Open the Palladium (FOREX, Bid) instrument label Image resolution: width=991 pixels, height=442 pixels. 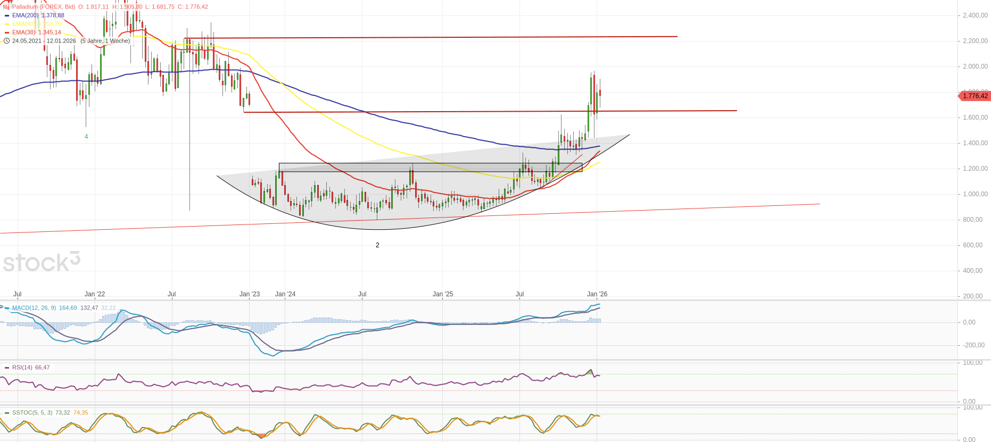pyautogui.click(x=44, y=7)
